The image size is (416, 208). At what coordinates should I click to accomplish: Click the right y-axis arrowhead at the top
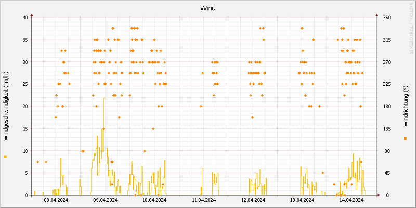point(376,15)
